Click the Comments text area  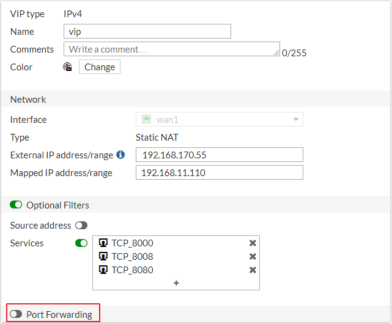pyautogui.click(x=172, y=49)
